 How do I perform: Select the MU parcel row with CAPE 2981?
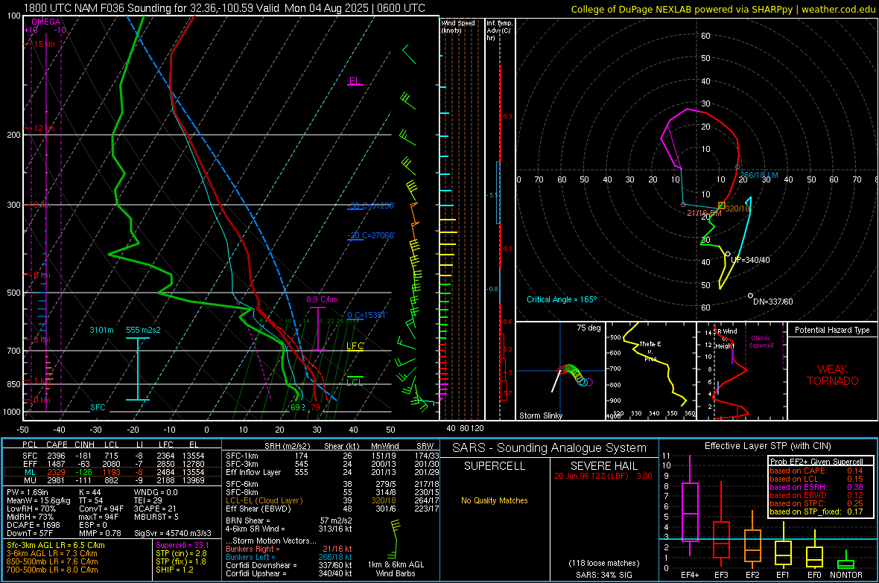point(112,480)
